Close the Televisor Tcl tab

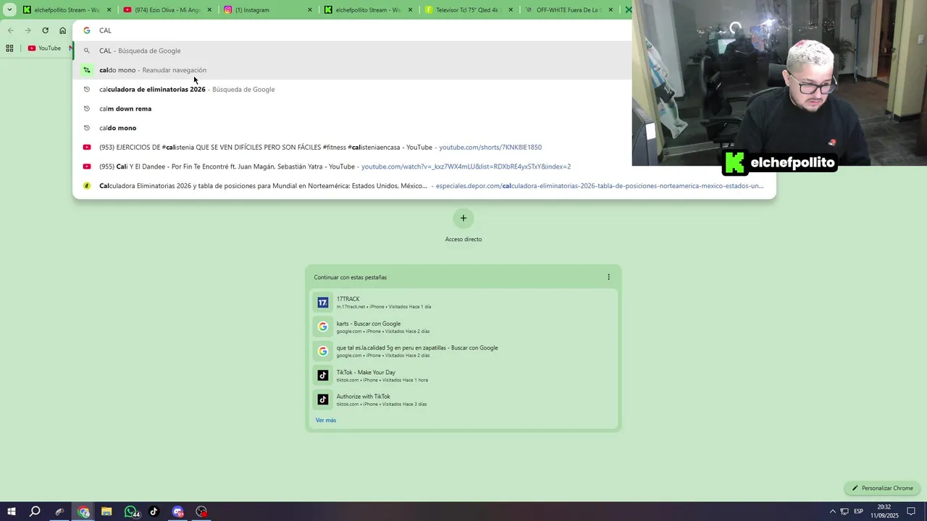coord(511,10)
